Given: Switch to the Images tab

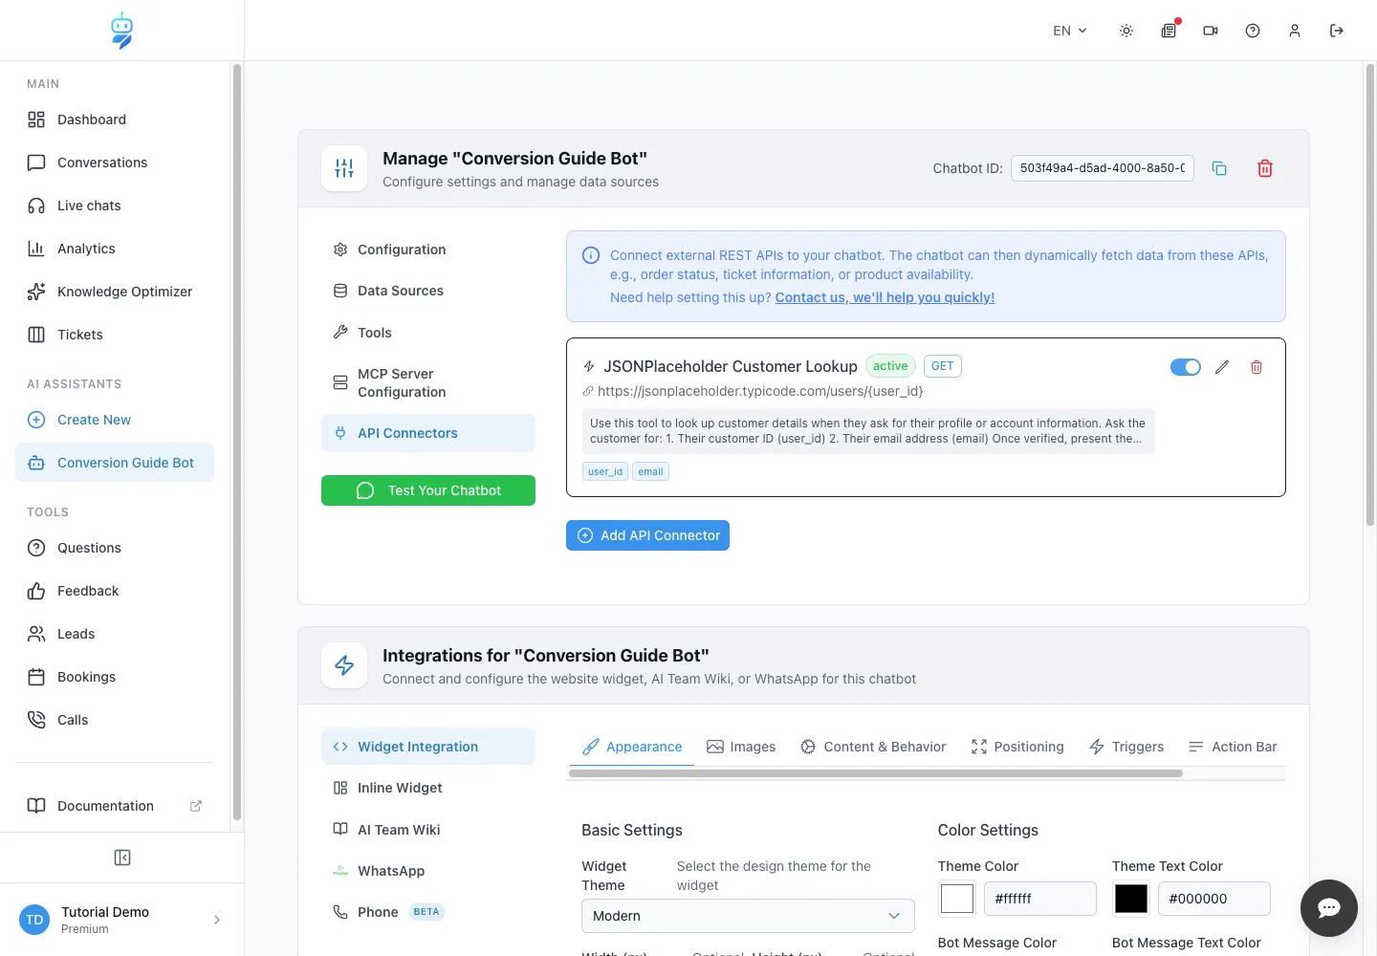Looking at the screenshot, I should 741,747.
